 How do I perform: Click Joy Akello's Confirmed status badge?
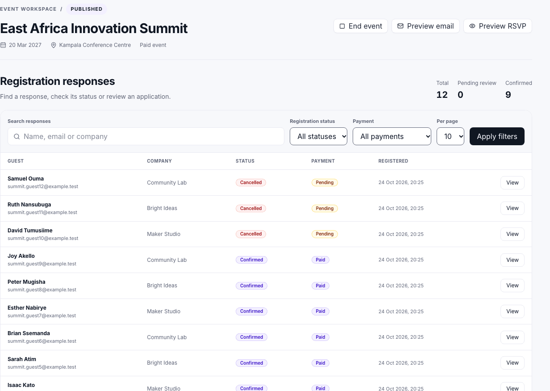pos(251,260)
